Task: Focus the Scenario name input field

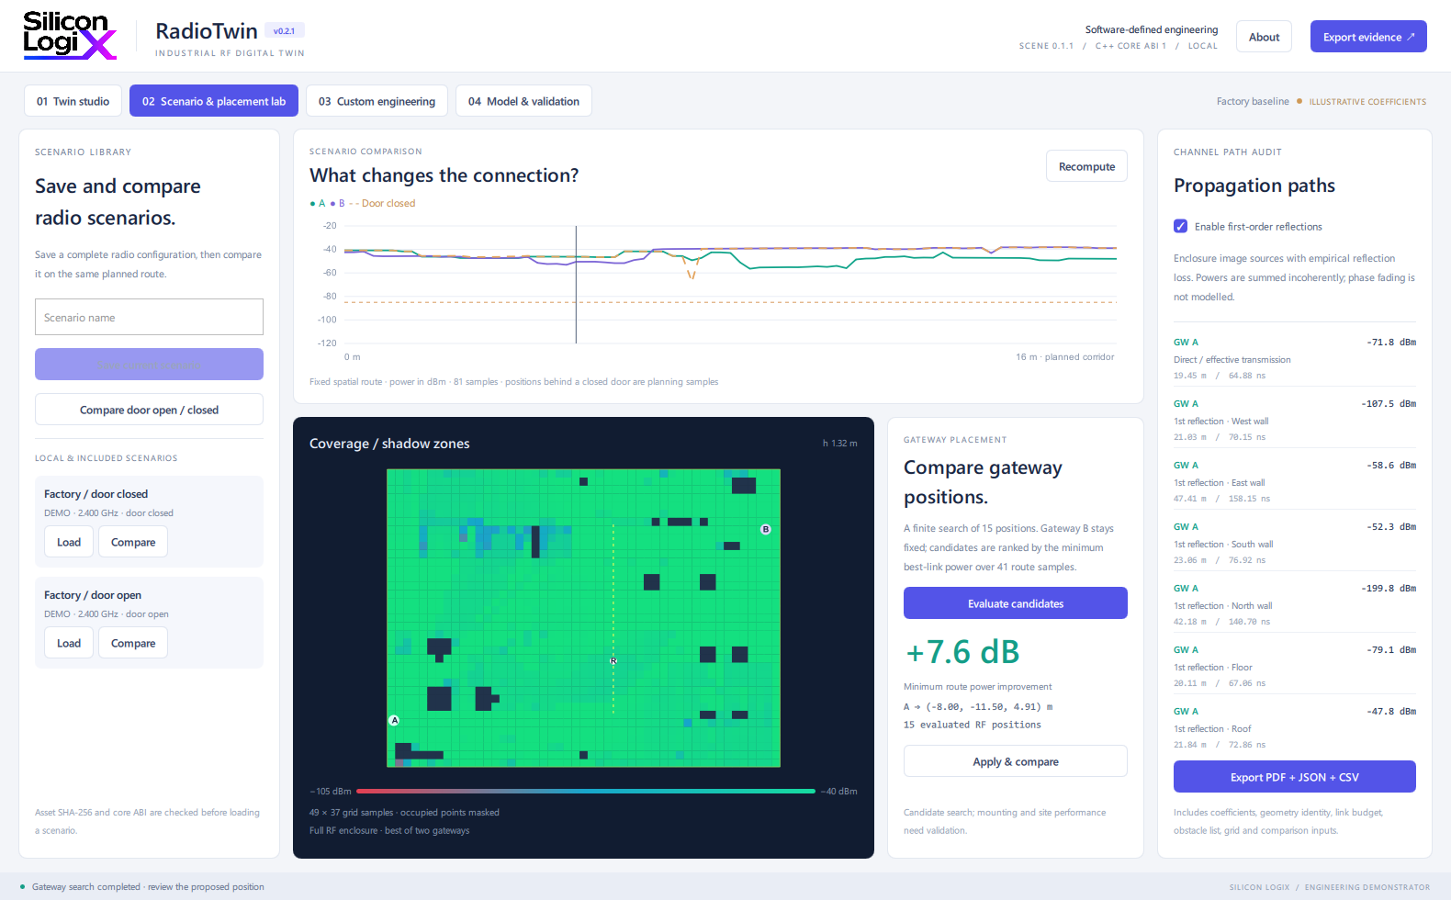Action: pos(149,317)
